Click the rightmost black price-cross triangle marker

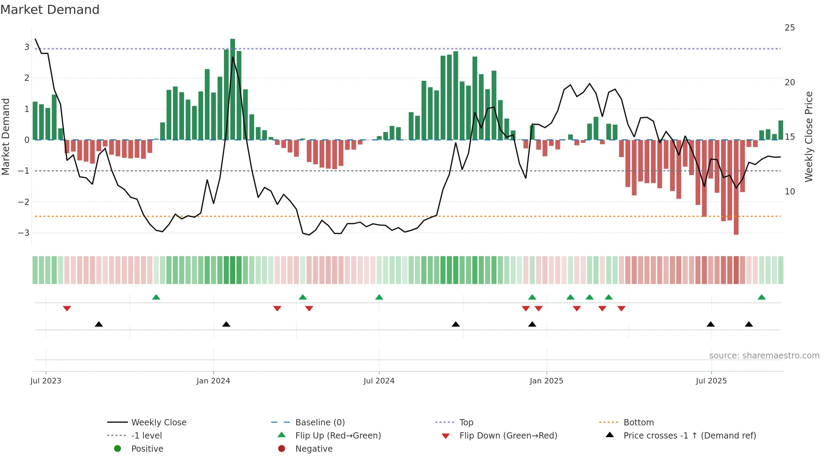pos(749,324)
